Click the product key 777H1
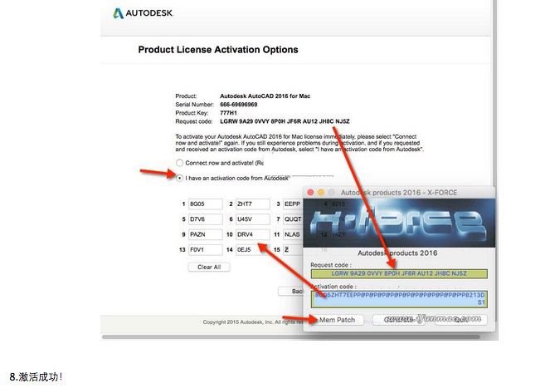Viewport: 545px width, 388px height. [x=228, y=113]
